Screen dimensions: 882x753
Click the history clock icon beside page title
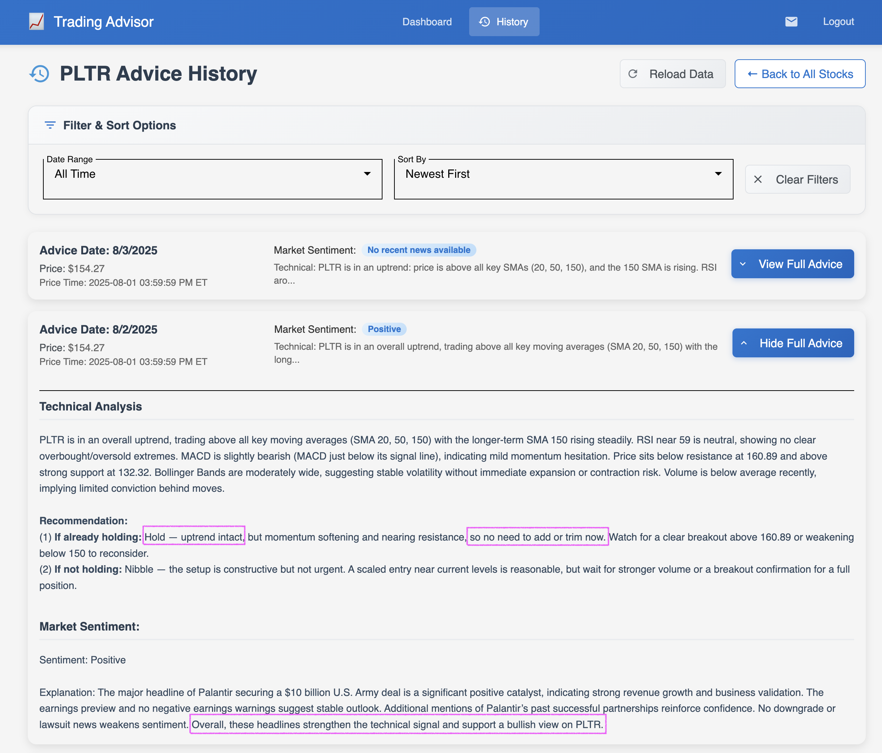pyautogui.click(x=39, y=74)
